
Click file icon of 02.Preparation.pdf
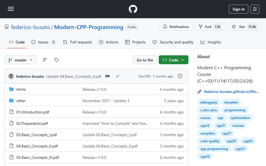(x=11, y=123)
